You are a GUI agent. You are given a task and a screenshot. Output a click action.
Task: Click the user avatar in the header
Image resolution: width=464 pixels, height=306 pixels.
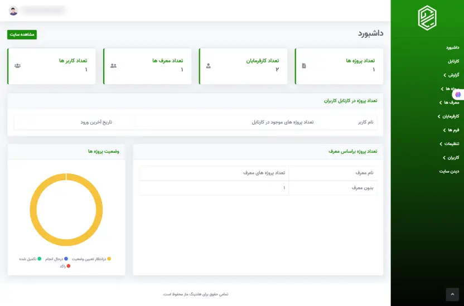[13, 11]
